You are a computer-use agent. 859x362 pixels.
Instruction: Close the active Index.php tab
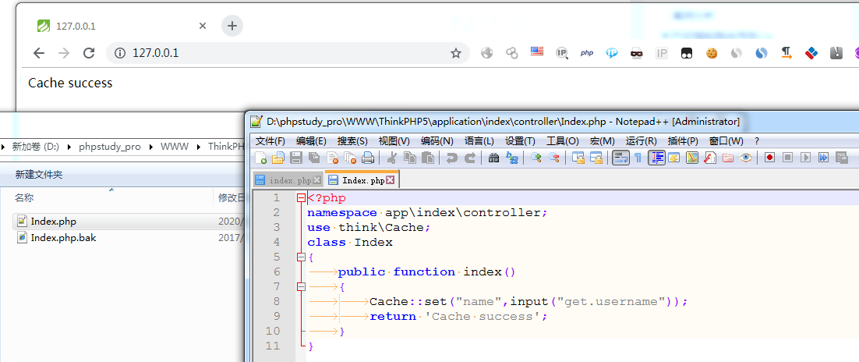390,180
